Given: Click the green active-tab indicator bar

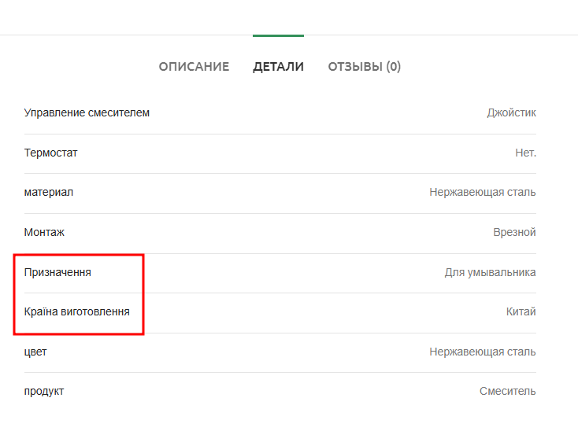Looking at the screenshot, I should pyautogui.click(x=278, y=36).
